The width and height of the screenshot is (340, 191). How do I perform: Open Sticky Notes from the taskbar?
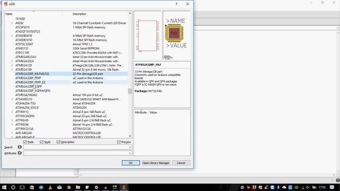(x=87, y=187)
